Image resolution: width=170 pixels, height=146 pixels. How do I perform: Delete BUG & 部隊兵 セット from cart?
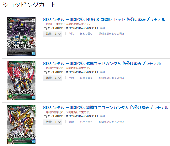(71, 34)
